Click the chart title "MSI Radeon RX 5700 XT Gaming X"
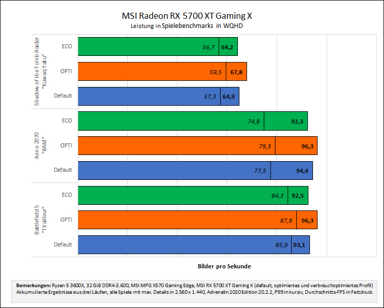The height and width of the screenshot is (308, 384). pos(187,16)
